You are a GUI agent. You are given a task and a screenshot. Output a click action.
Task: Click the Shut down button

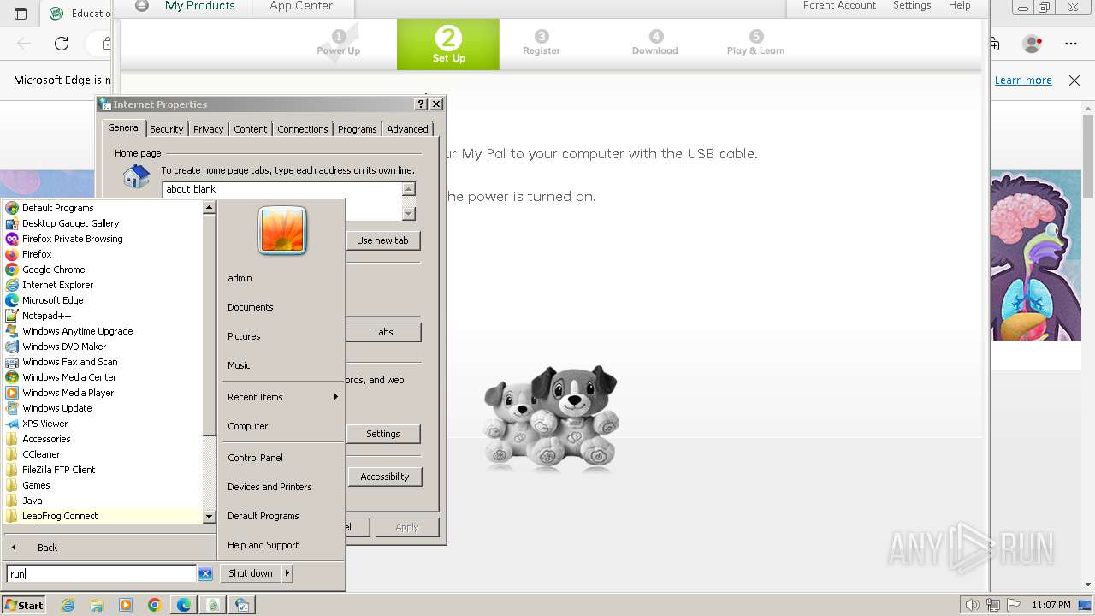pos(251,573)
